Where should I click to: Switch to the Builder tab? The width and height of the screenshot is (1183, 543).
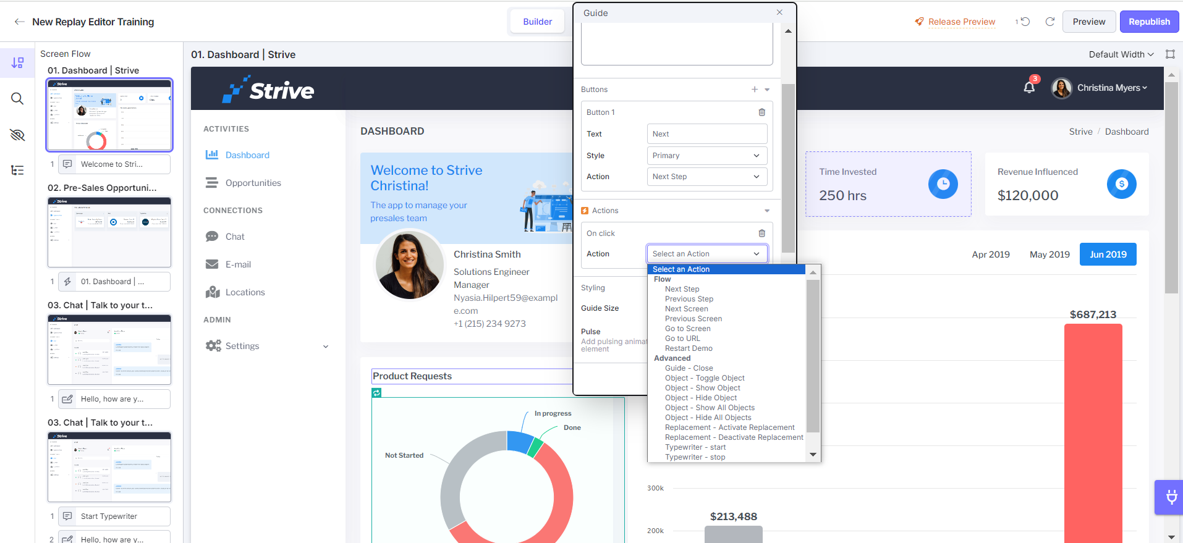(537, 22)
